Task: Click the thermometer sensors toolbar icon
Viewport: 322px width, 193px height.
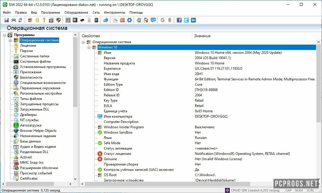Action: click(x=89, y=20)
